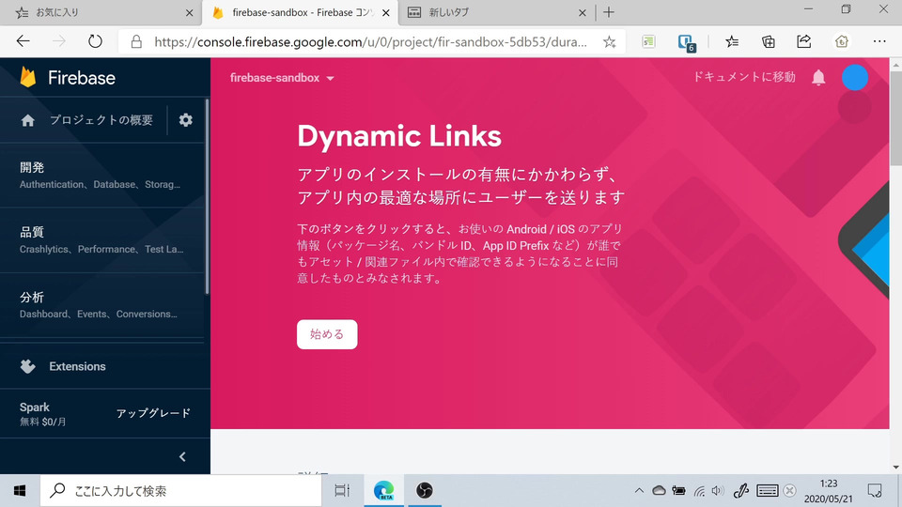
Task: Click Edge Beta taskbar icon
Action: point(383,490)
